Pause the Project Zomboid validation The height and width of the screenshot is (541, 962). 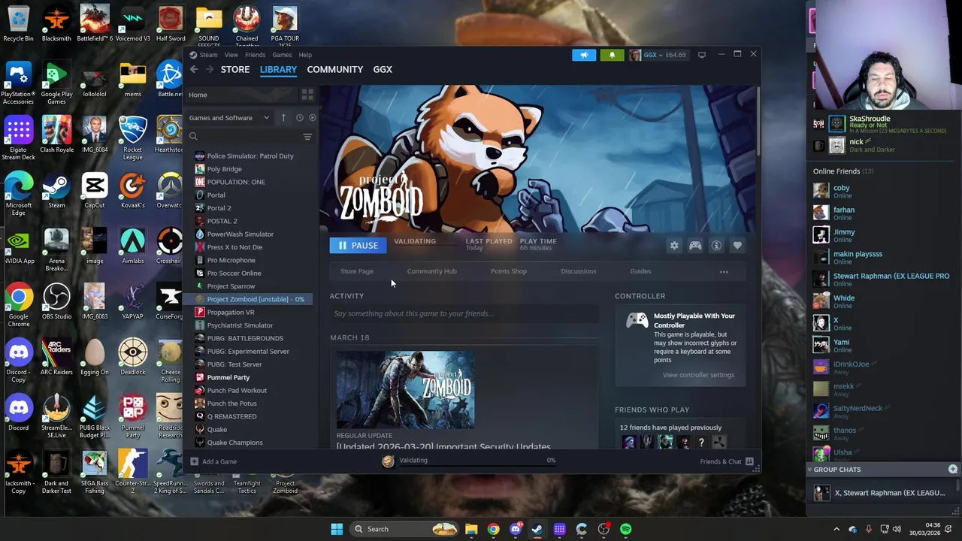[358, 246]
